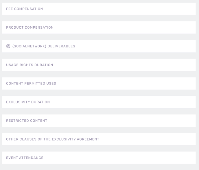199x170 pixels.
Task: Click the word 'DELIVERABLES' in the heading
Action: pos(61,46)
